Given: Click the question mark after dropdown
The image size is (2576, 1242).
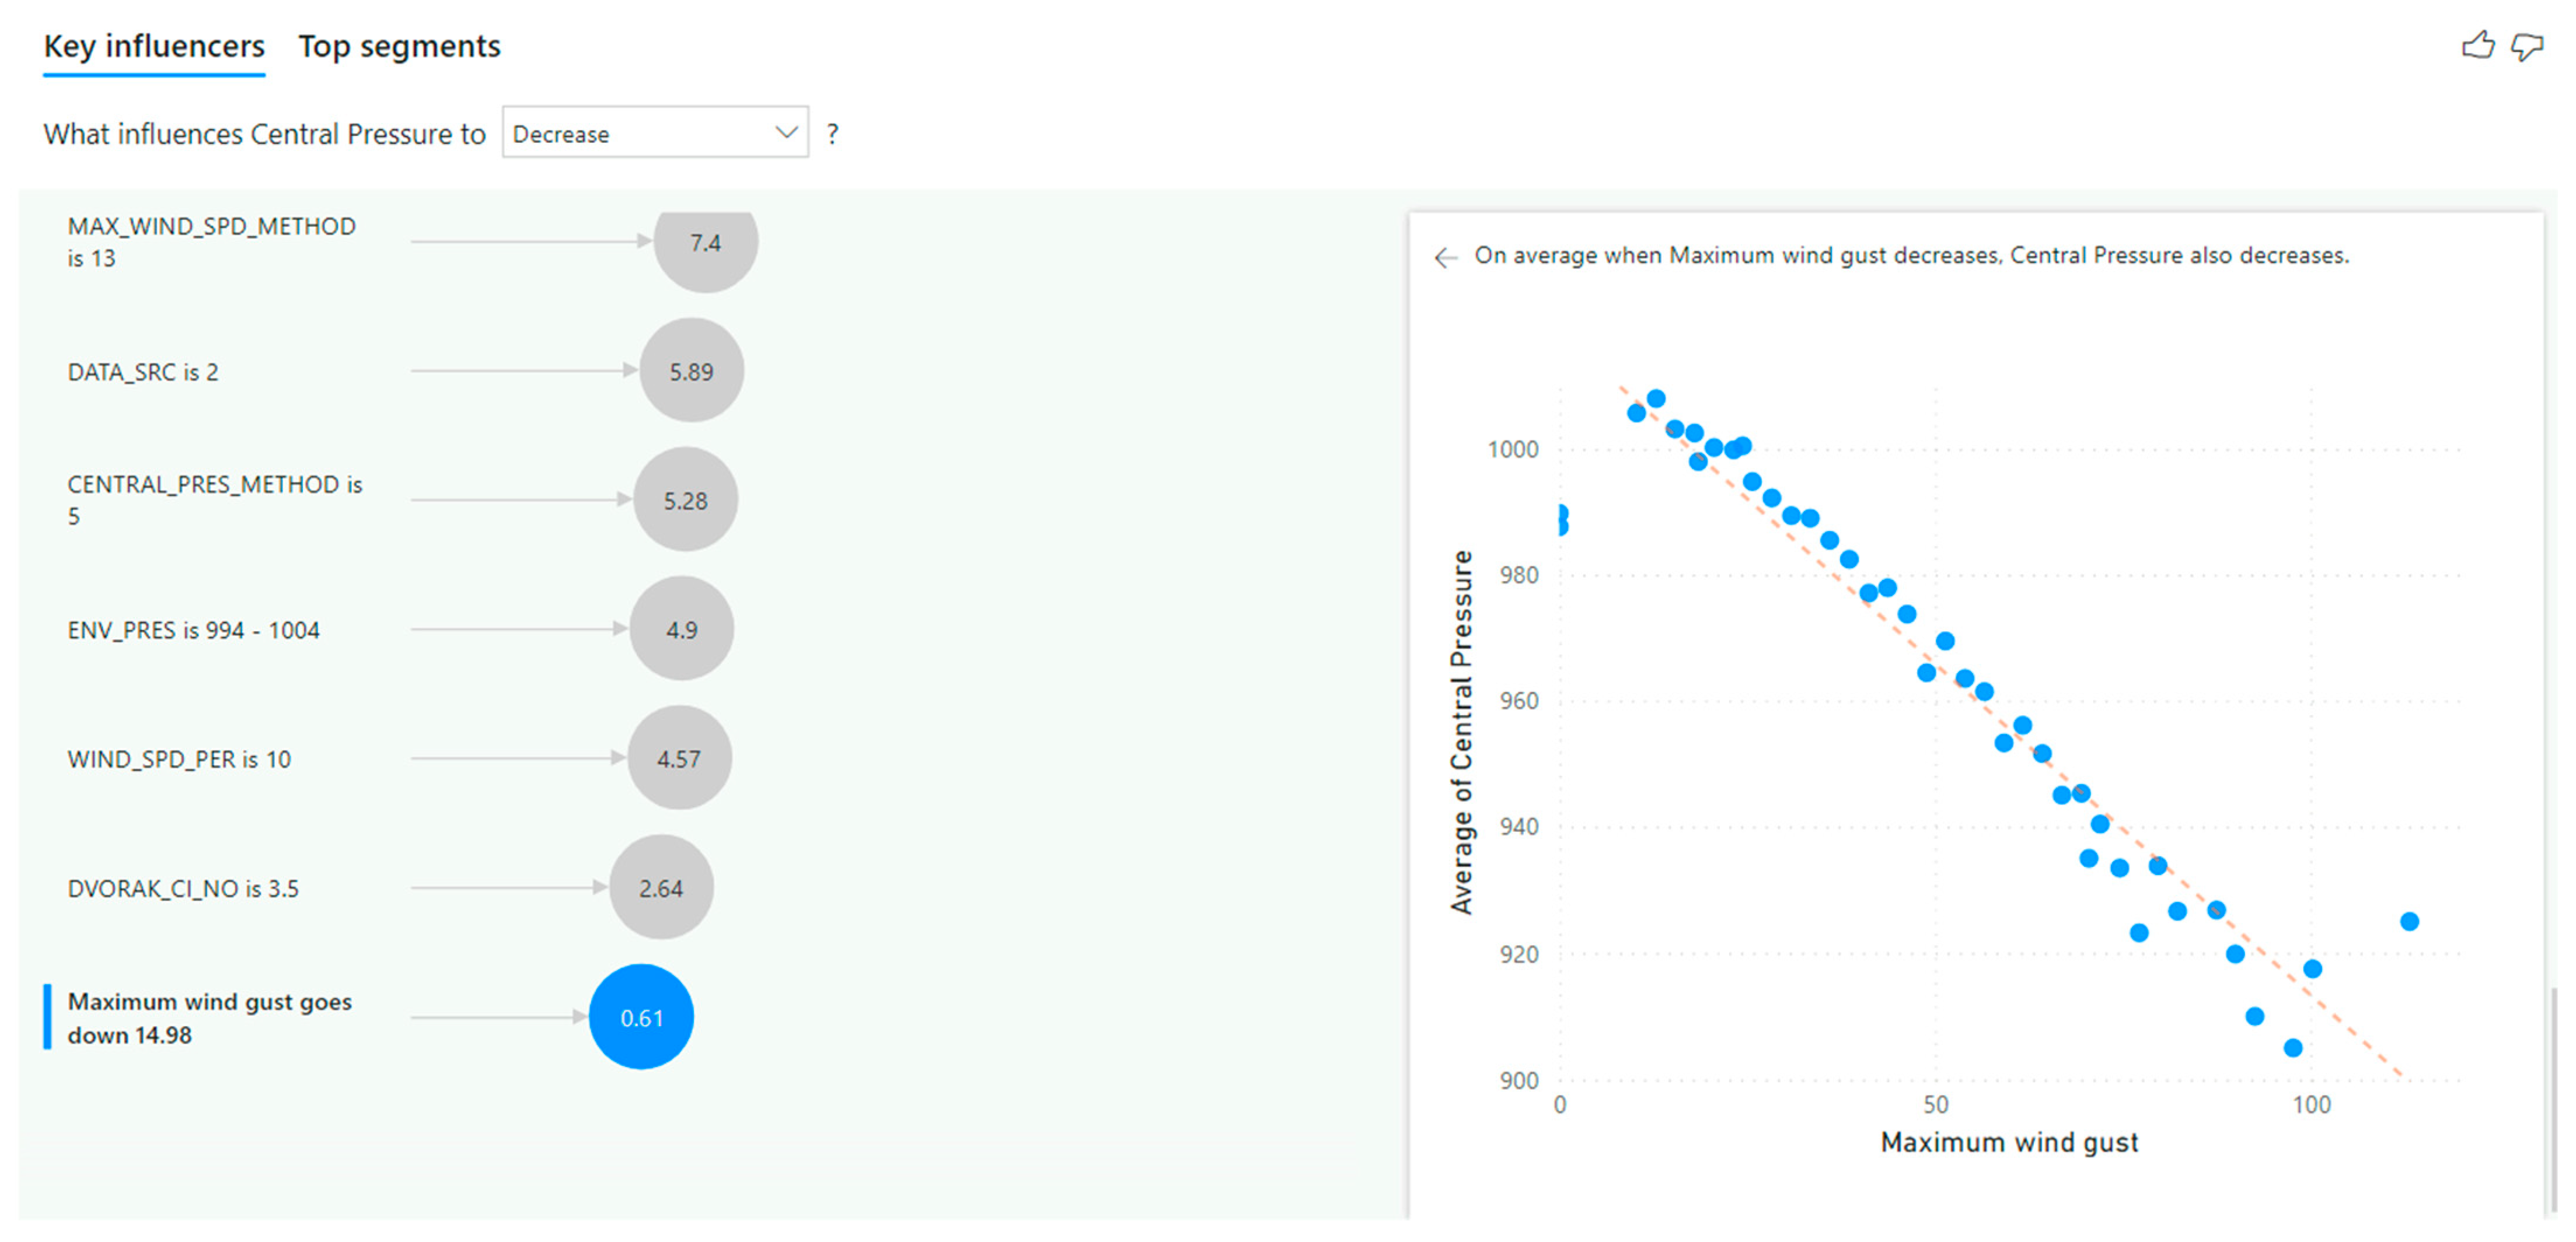Looking at the screenshot, I should 832,134.
